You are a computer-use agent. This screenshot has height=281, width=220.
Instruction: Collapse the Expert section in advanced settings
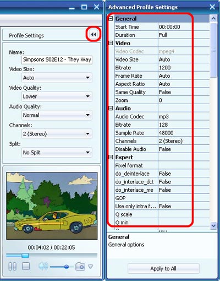point(111,157)
